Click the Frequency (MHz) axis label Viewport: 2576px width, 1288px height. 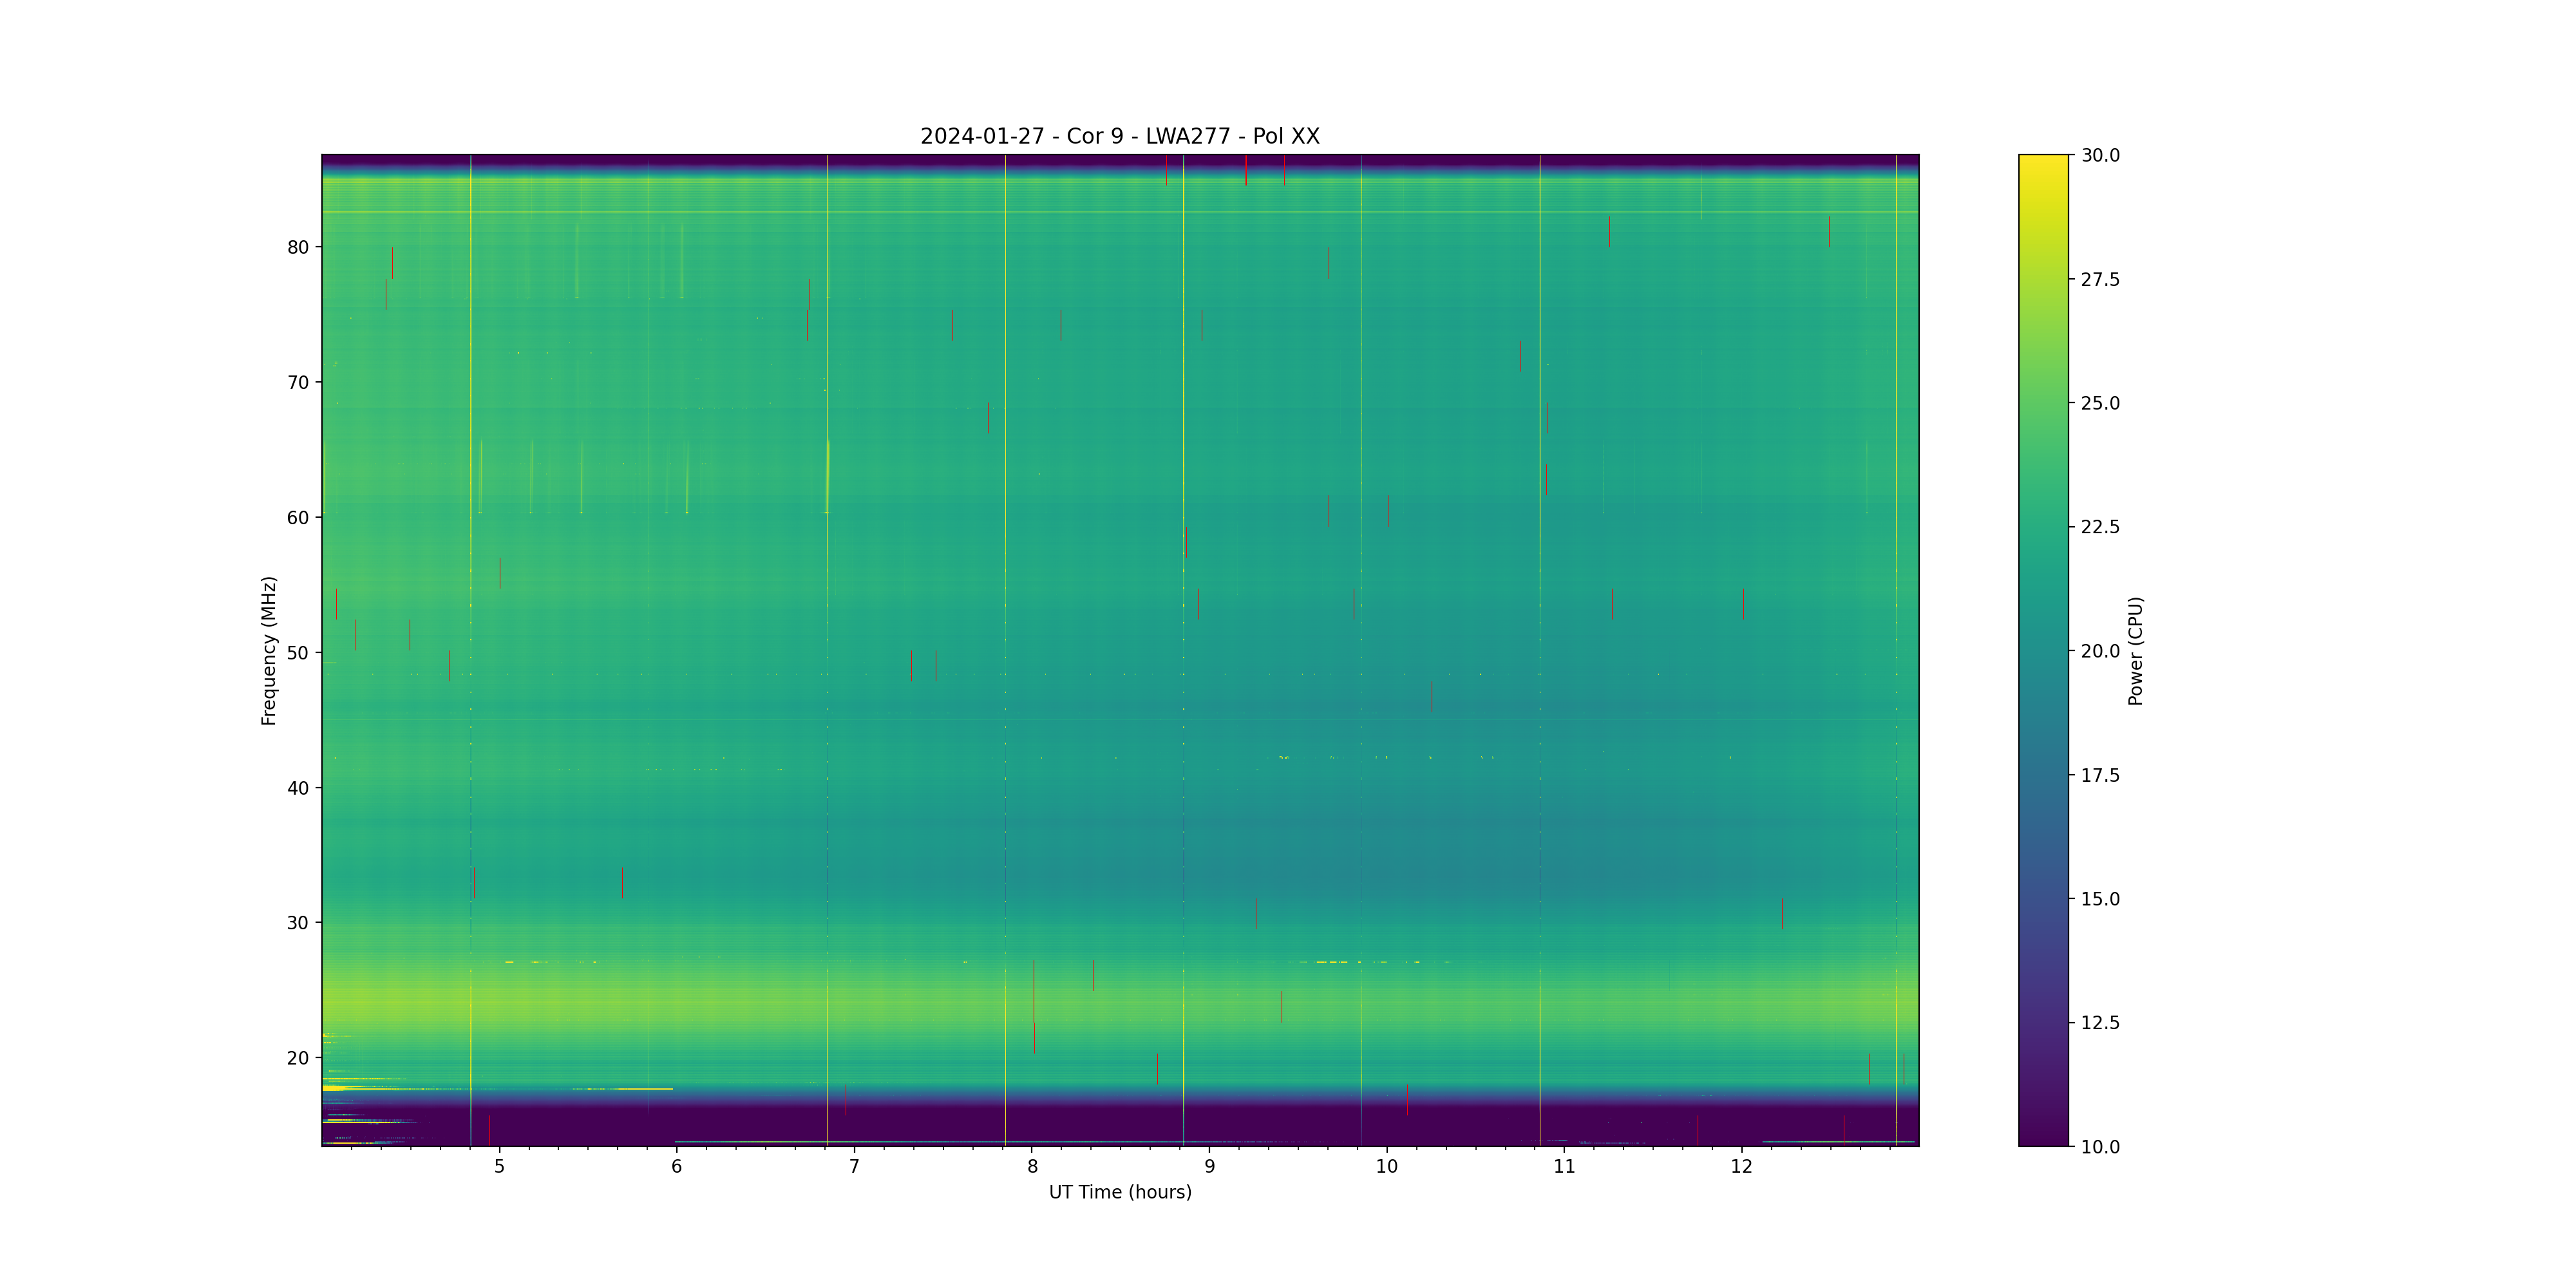[268, 650]
